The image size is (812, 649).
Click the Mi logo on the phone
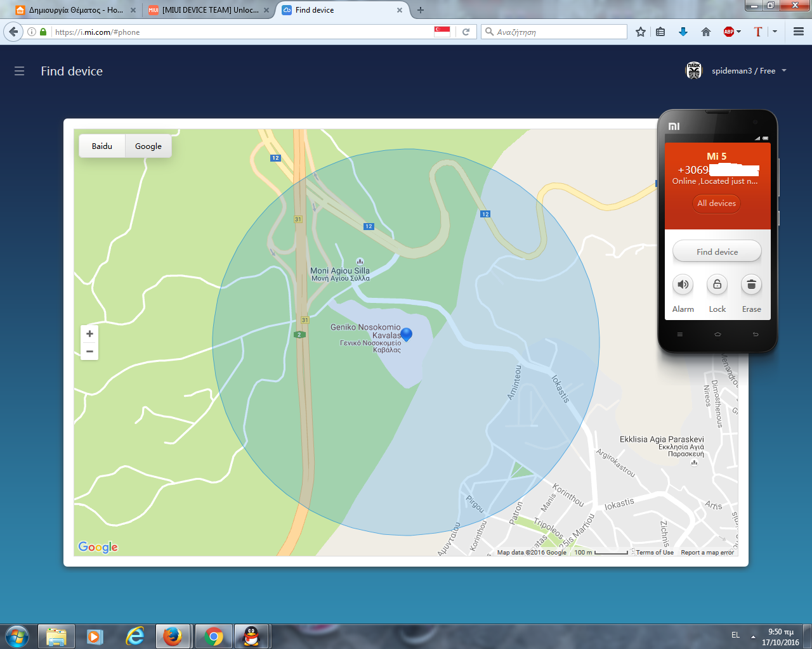[674, 127]
